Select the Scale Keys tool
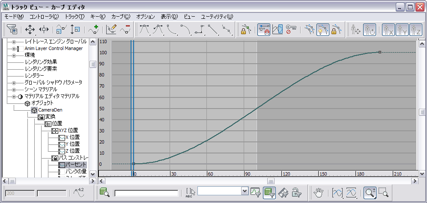The image size is (427, 203). click(61, 29)
